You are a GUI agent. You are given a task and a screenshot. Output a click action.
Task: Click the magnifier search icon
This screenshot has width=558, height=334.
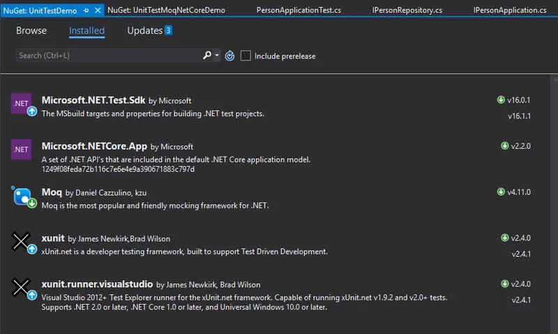pyautogui.click(x=206, y=56)
